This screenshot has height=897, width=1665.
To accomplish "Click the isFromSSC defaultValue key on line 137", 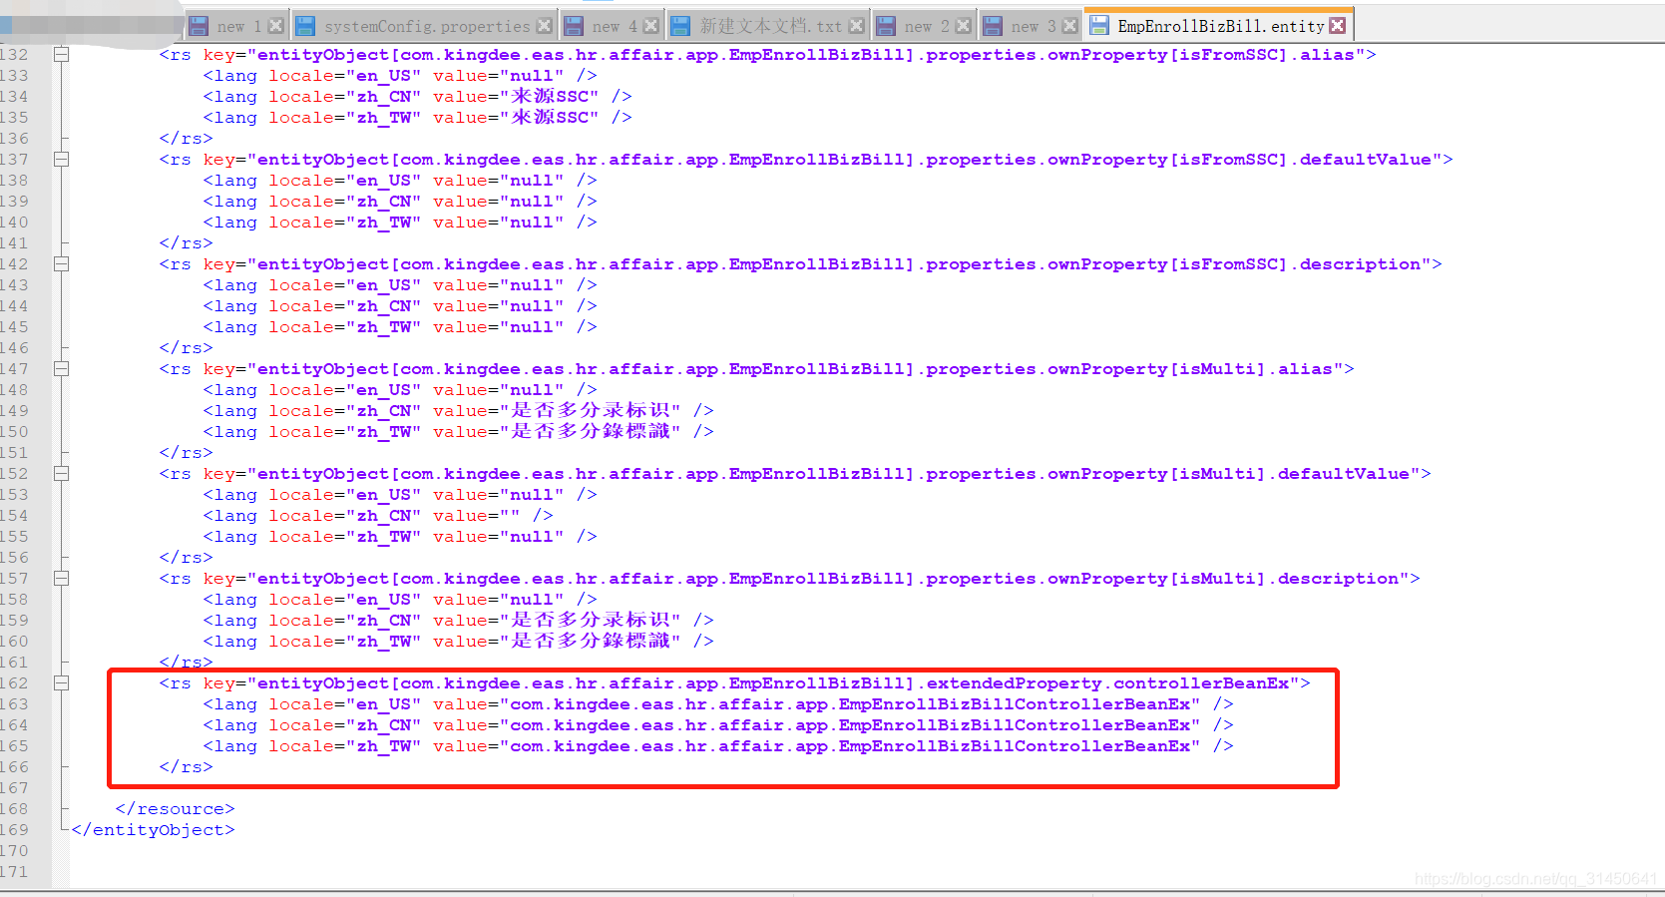I will click(x=844, y=160).
